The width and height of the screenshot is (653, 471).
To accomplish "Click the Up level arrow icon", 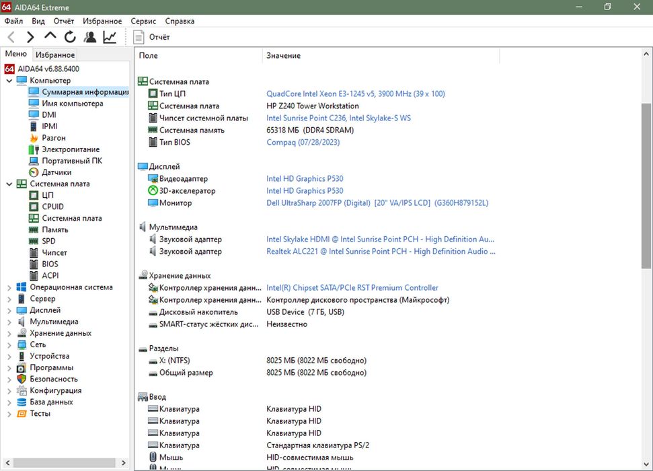I will (x=50, y=36).
